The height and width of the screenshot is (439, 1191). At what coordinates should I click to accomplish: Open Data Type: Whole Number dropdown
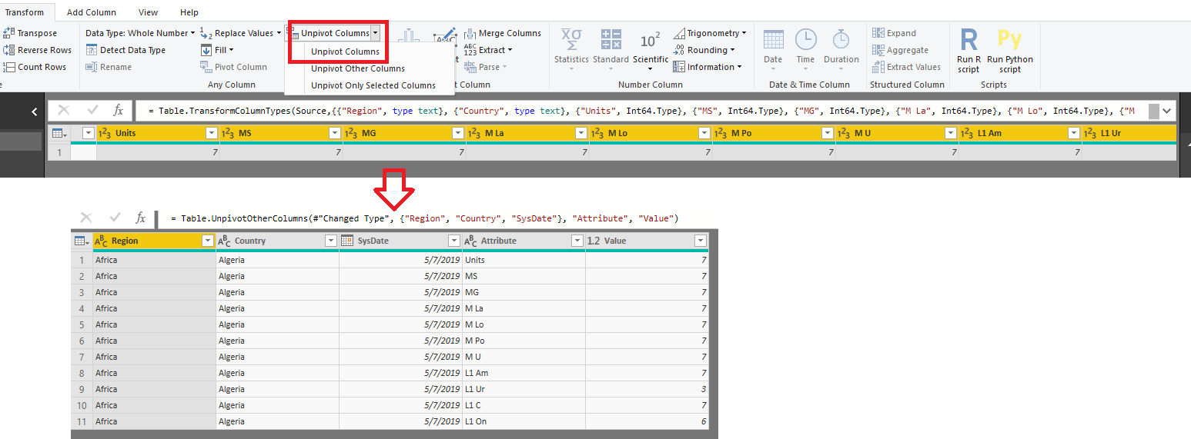[x=140, y=33]
